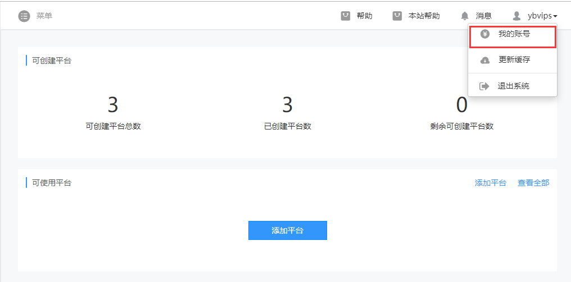Click the cloud download icon for 更新缓存

[484, 60]
